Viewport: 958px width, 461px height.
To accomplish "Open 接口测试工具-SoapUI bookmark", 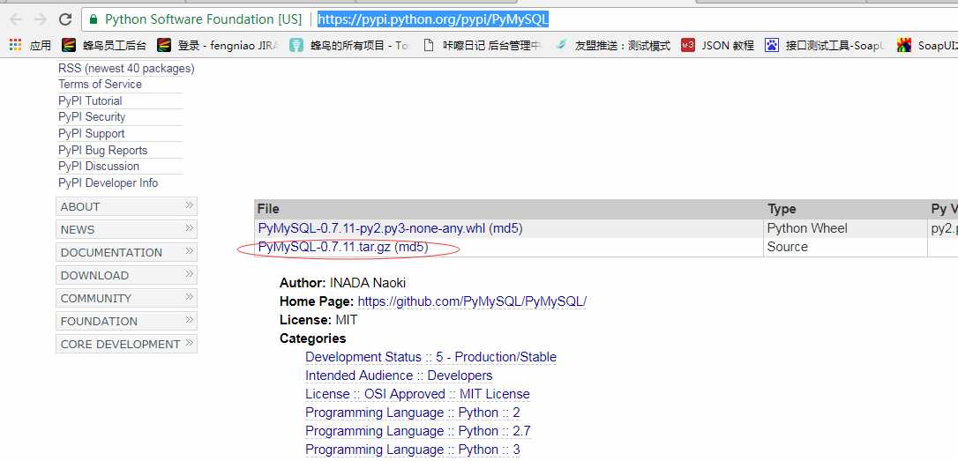I will (x=824, y=45).
